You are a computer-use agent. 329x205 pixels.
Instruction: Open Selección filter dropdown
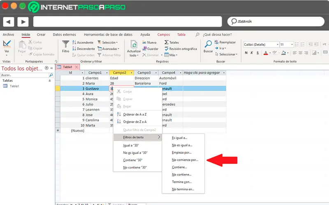pyautogui.click(x=108, y=43)
